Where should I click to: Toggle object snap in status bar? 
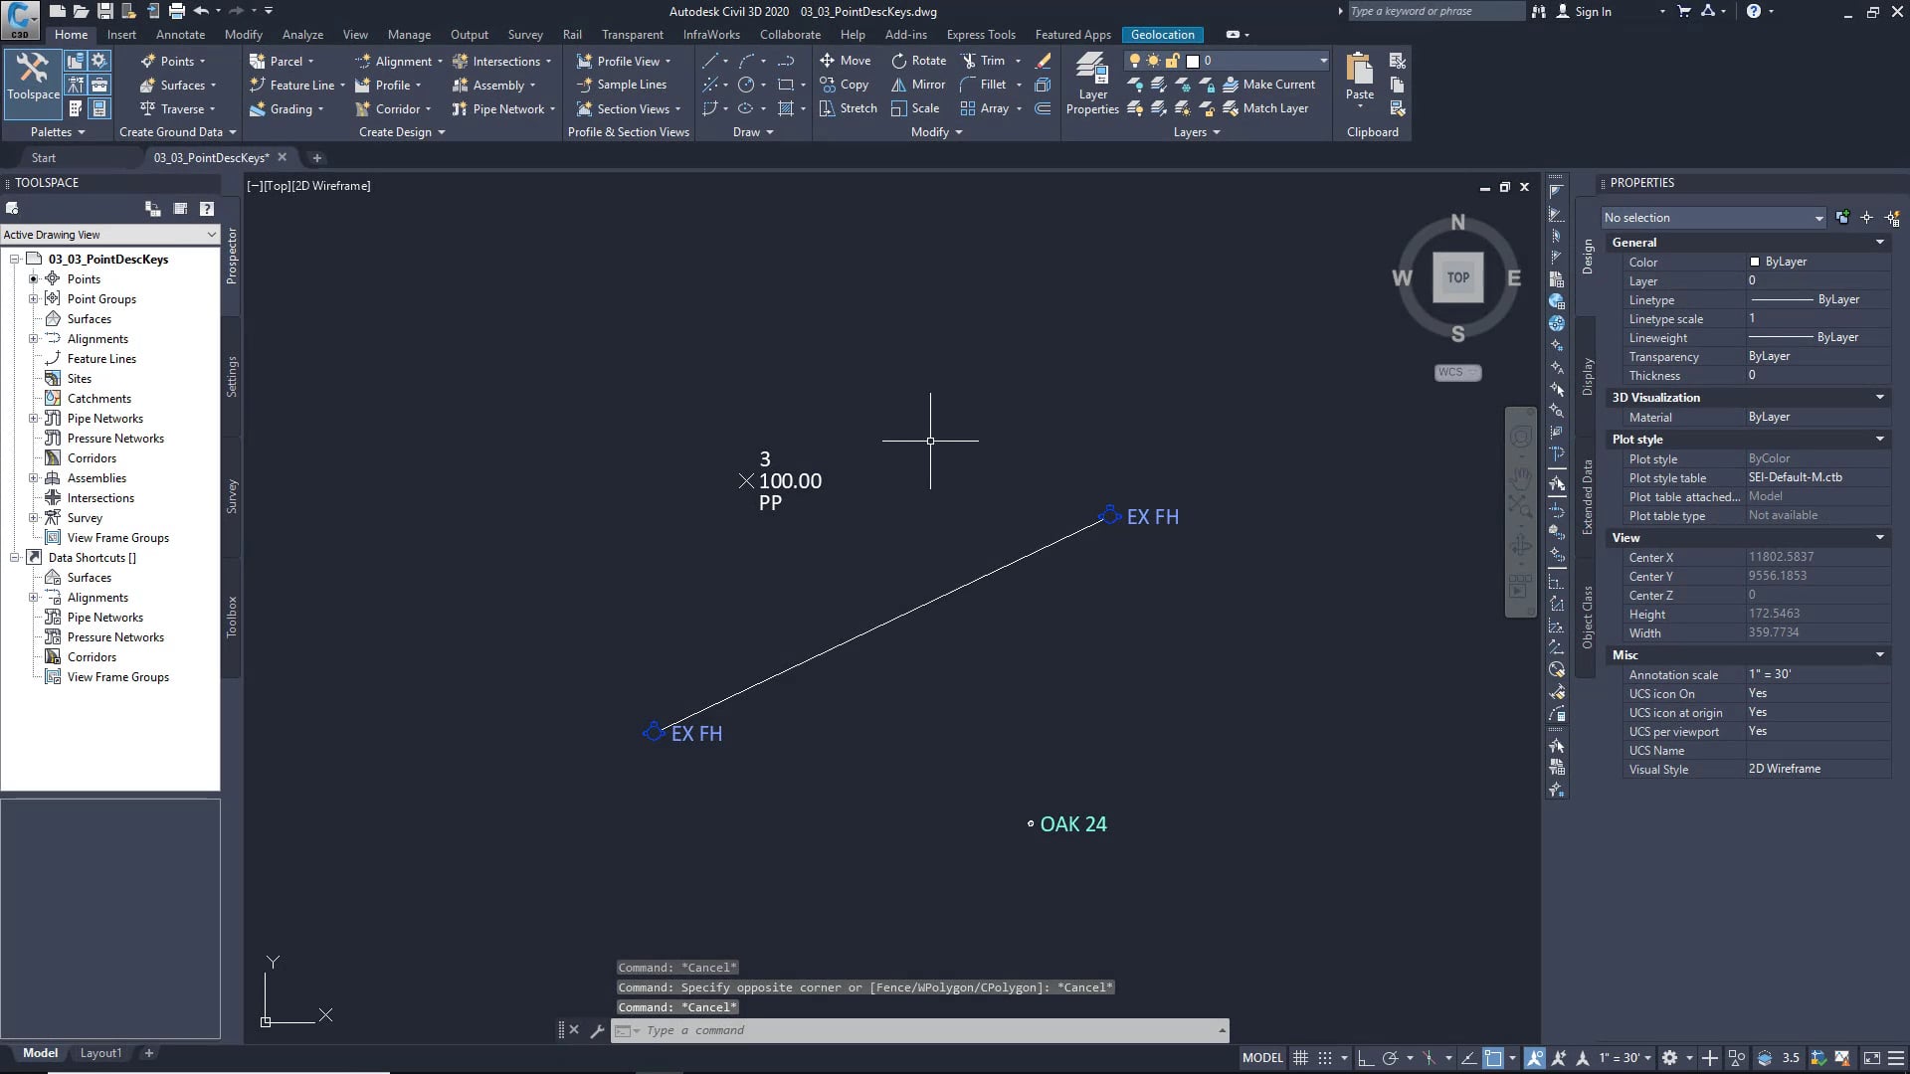point(1492,1058)
